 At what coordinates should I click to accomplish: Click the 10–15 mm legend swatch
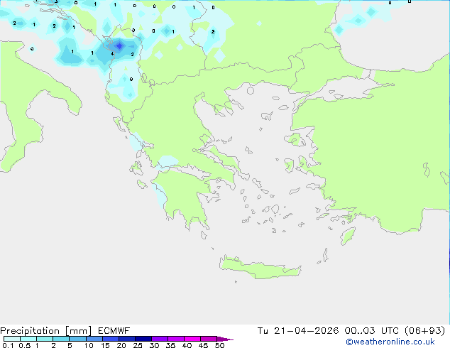pyautogui.click(x=94, y=339)
